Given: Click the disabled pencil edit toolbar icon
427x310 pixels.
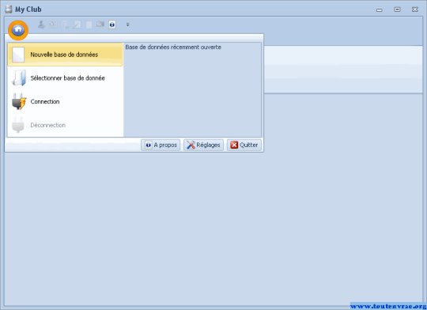Looking at the screenshot, I should click(x=77, y=25).
